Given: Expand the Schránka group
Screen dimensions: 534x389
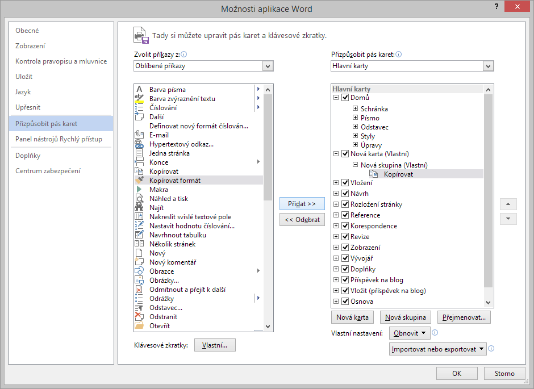Looking at the screenshot, I should (x=355, y=108).
